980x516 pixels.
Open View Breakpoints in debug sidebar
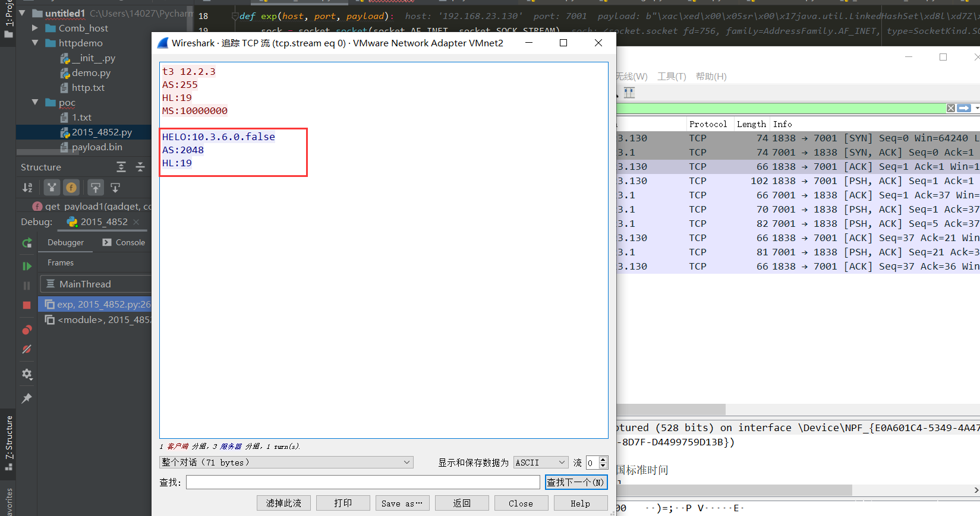tap(27, 330)
